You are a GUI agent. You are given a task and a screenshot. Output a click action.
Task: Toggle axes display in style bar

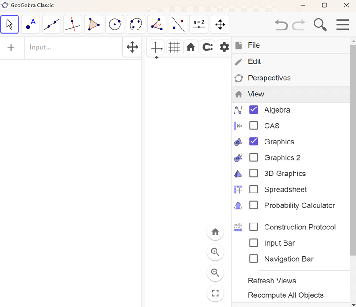click(x=157, y=47)
